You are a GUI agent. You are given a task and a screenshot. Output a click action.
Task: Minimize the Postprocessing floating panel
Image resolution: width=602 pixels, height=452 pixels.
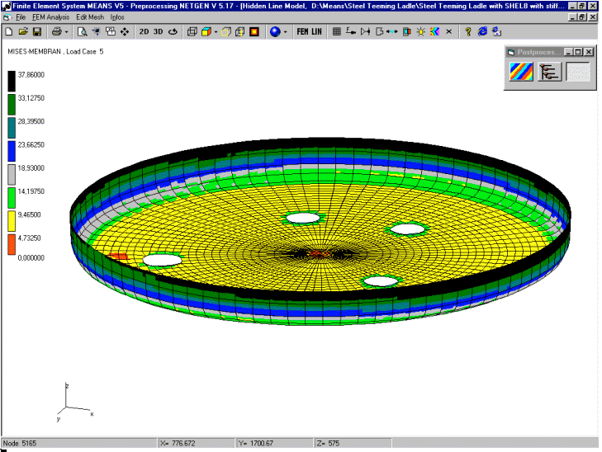point(569,52)
